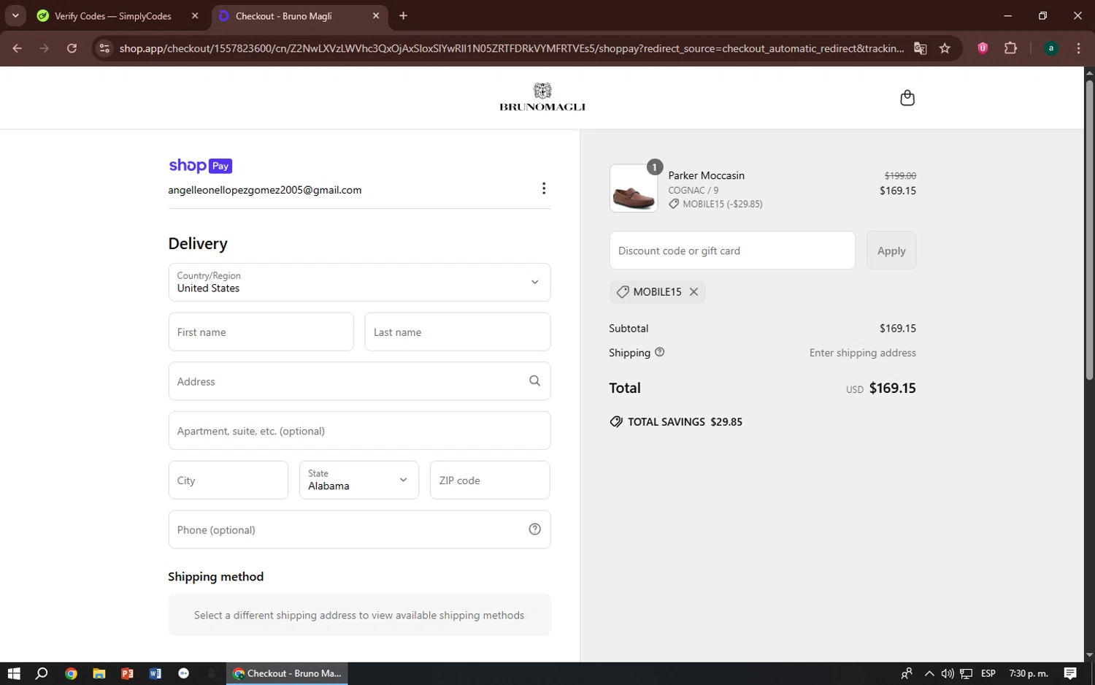Switch to the Verify Codes SimplyCodes tab
The height and width of the screenshot is (685, 1095).
pos(113,16)
